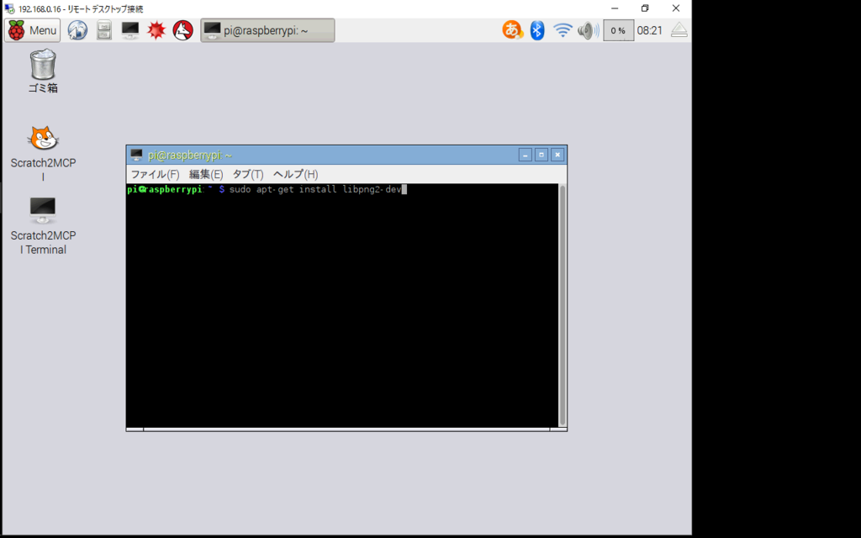861x538 pixels.
Task: Click the terminal window title bar icon
Action: tap(137, 156)
